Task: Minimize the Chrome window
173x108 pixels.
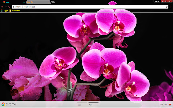Action: [x=162, y=1]
